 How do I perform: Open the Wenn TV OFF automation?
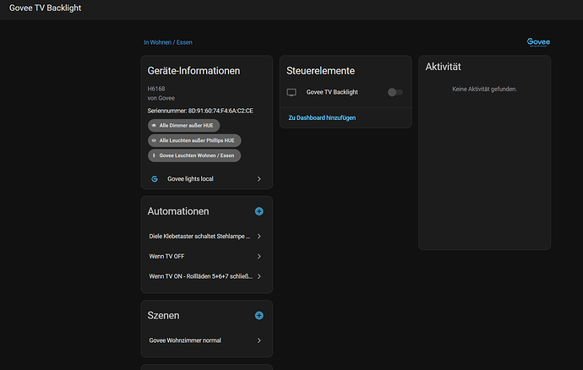206,256
